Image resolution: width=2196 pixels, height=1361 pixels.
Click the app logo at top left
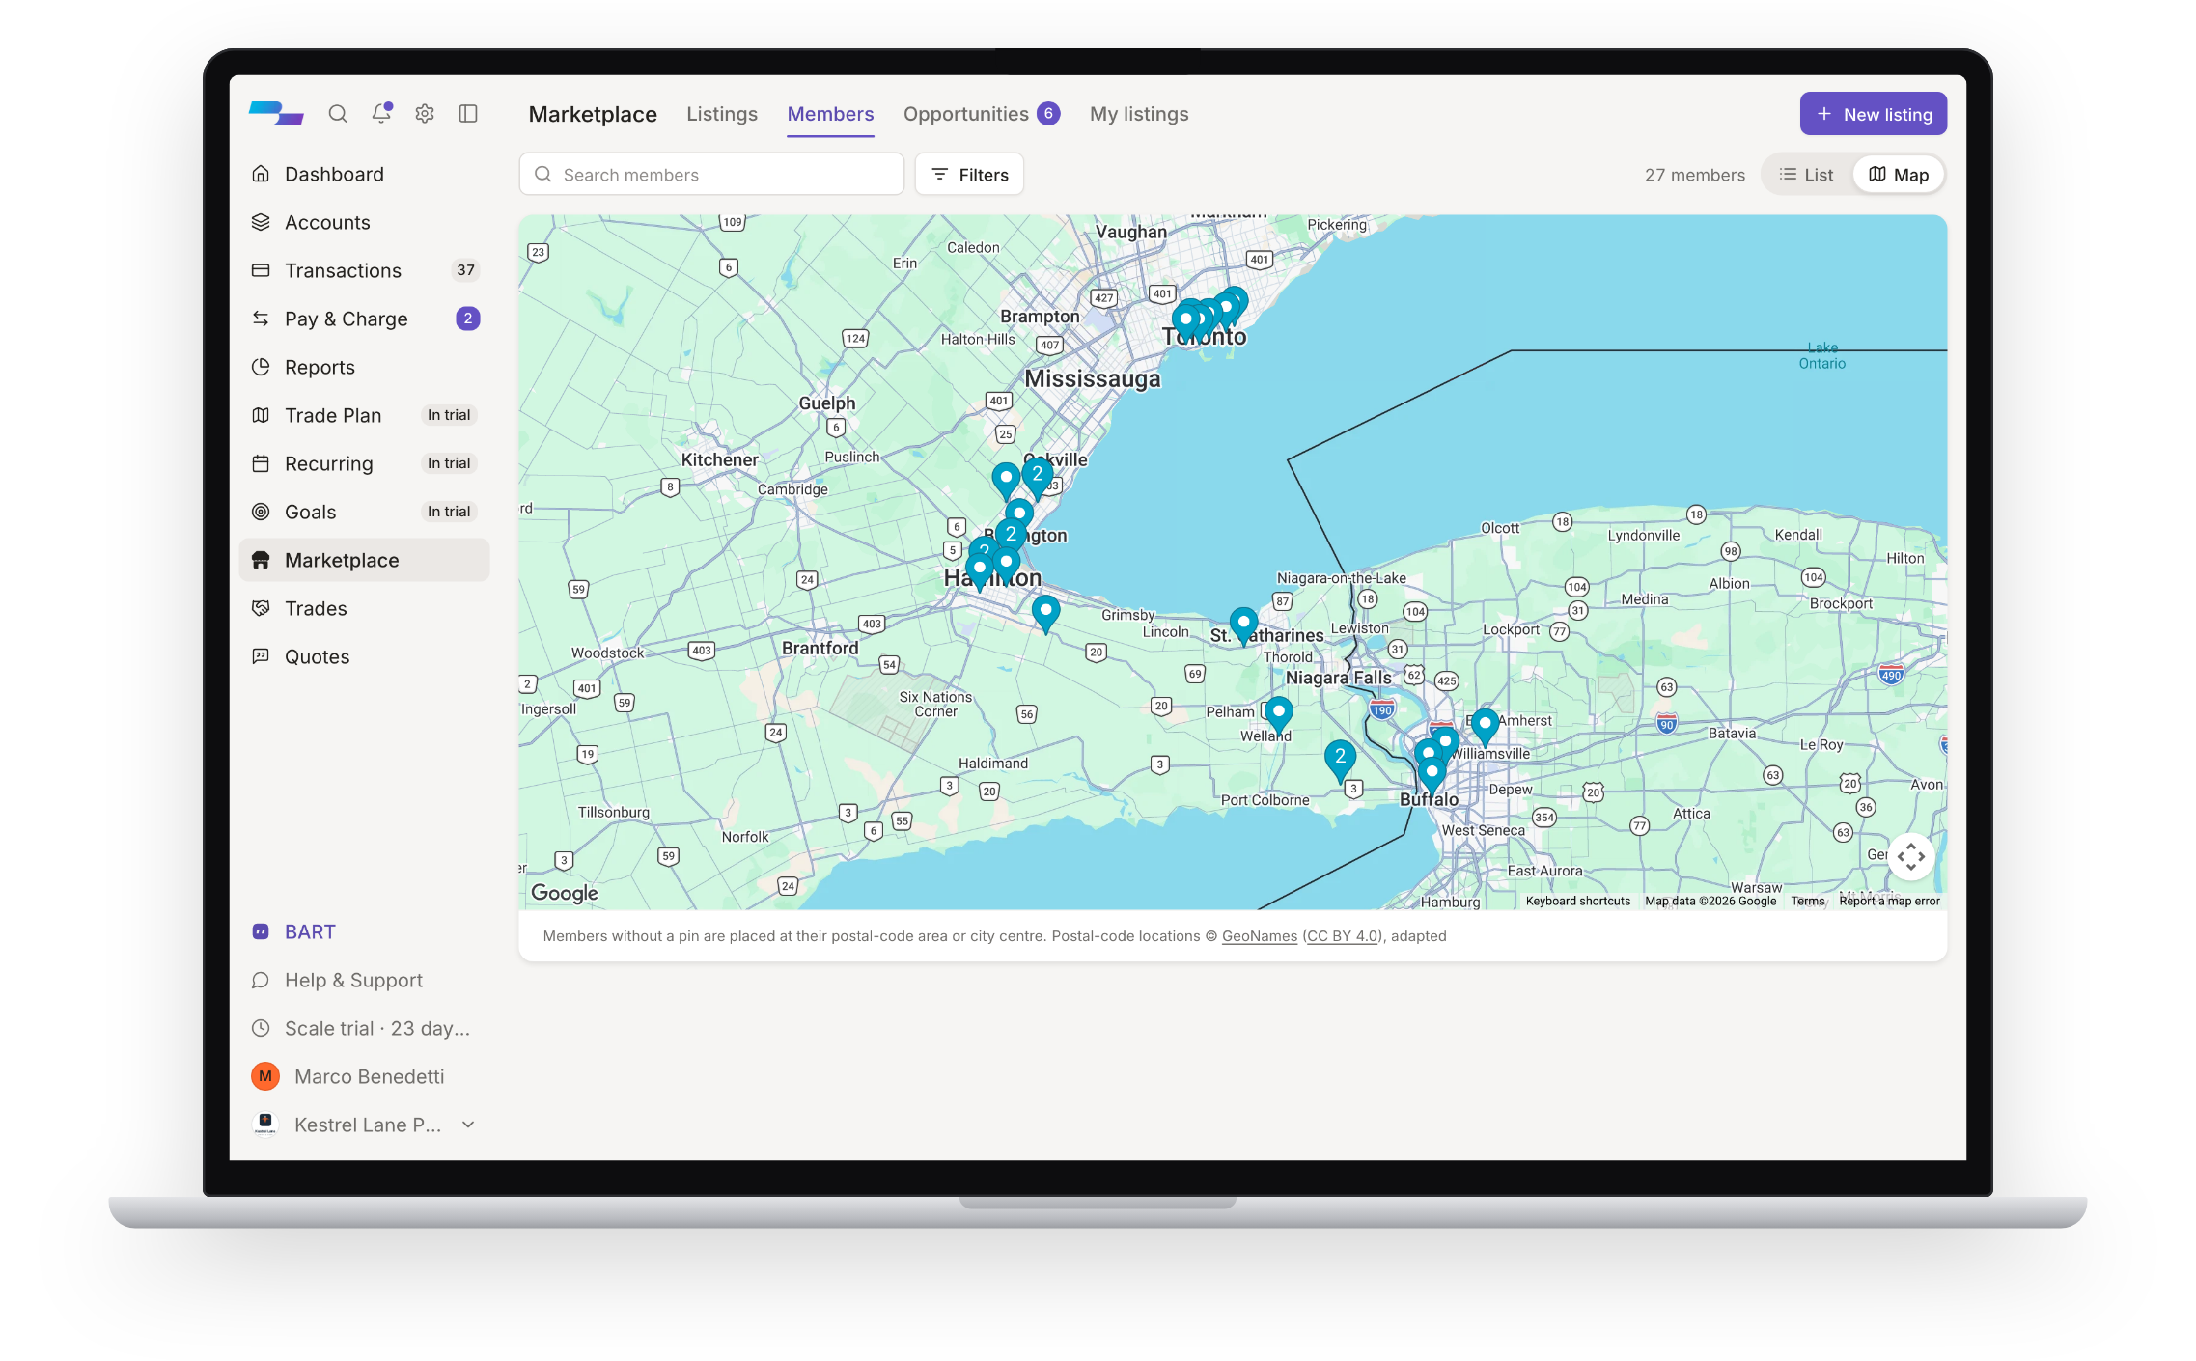[x=276, y=114]
